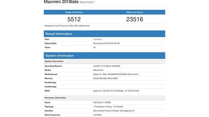This screenshot has width=209, height=117.
Task: Click the gray System Information subheader row
Action: (104, 61)
